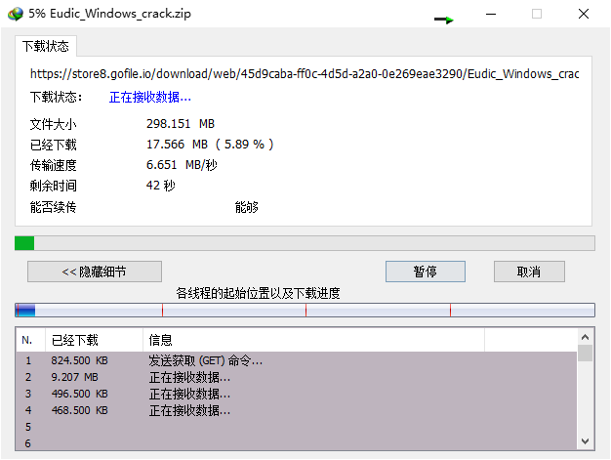Viewport: 611px width, 460px height.
Task: Click the file size value 298.151 MB
Action: coord(181,124)
